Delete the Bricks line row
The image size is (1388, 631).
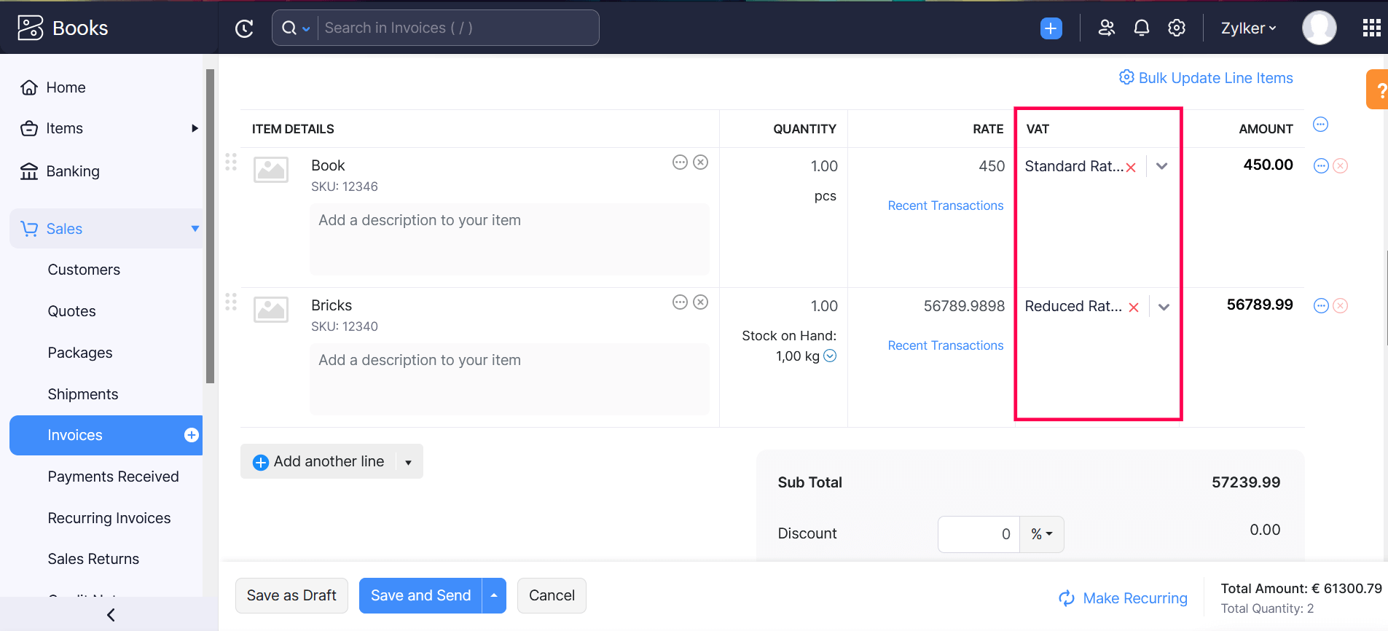[x=1340, y=306]
